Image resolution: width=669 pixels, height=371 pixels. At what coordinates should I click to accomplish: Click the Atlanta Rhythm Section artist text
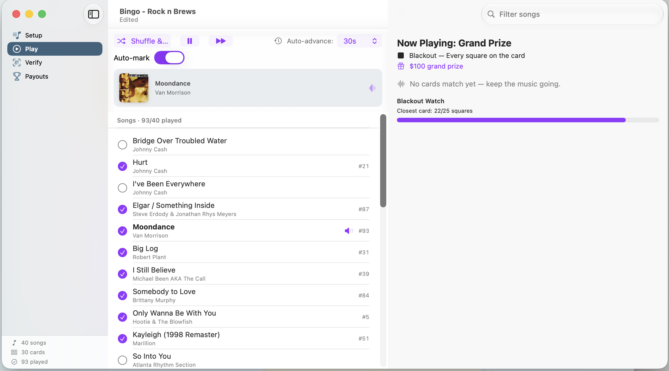click(164, 365)
